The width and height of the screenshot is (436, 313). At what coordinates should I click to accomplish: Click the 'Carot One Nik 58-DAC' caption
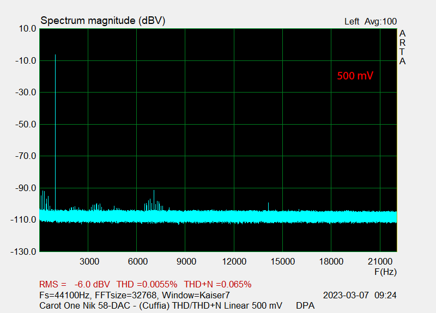point(85,305)
